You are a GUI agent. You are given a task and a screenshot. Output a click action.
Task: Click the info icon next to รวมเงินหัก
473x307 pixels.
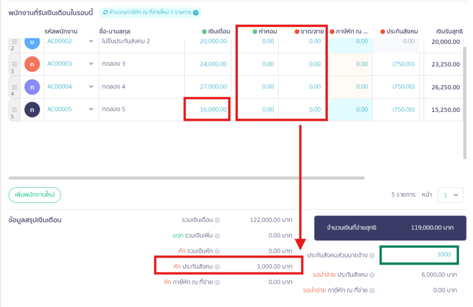[217, 251]
